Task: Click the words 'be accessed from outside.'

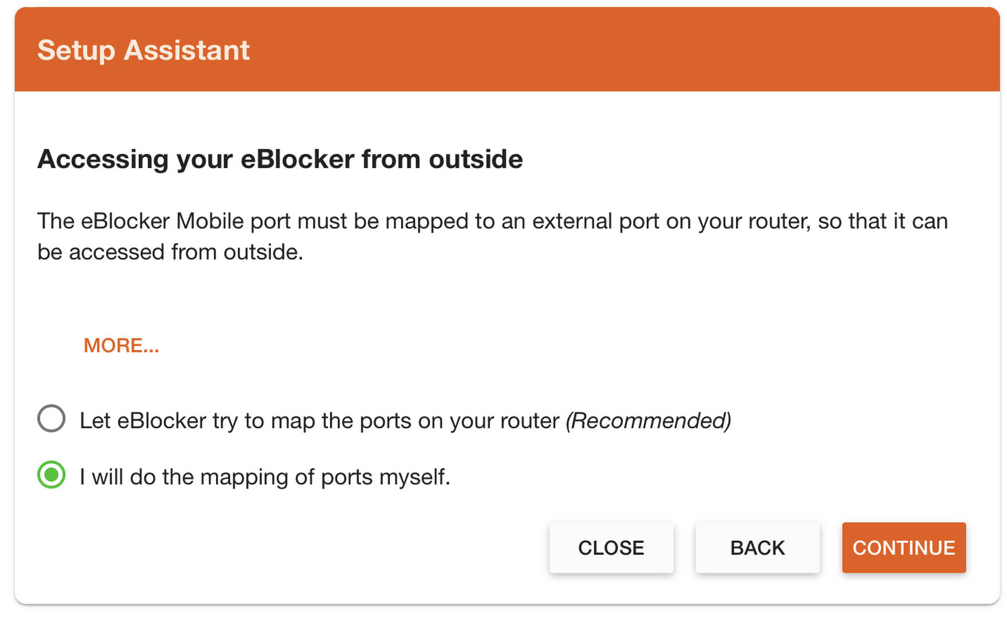Action: coord(170,252)
